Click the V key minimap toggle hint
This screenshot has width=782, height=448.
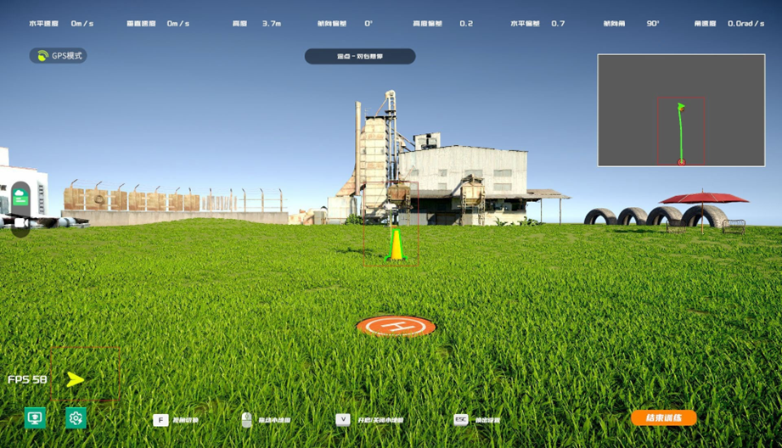342,420
